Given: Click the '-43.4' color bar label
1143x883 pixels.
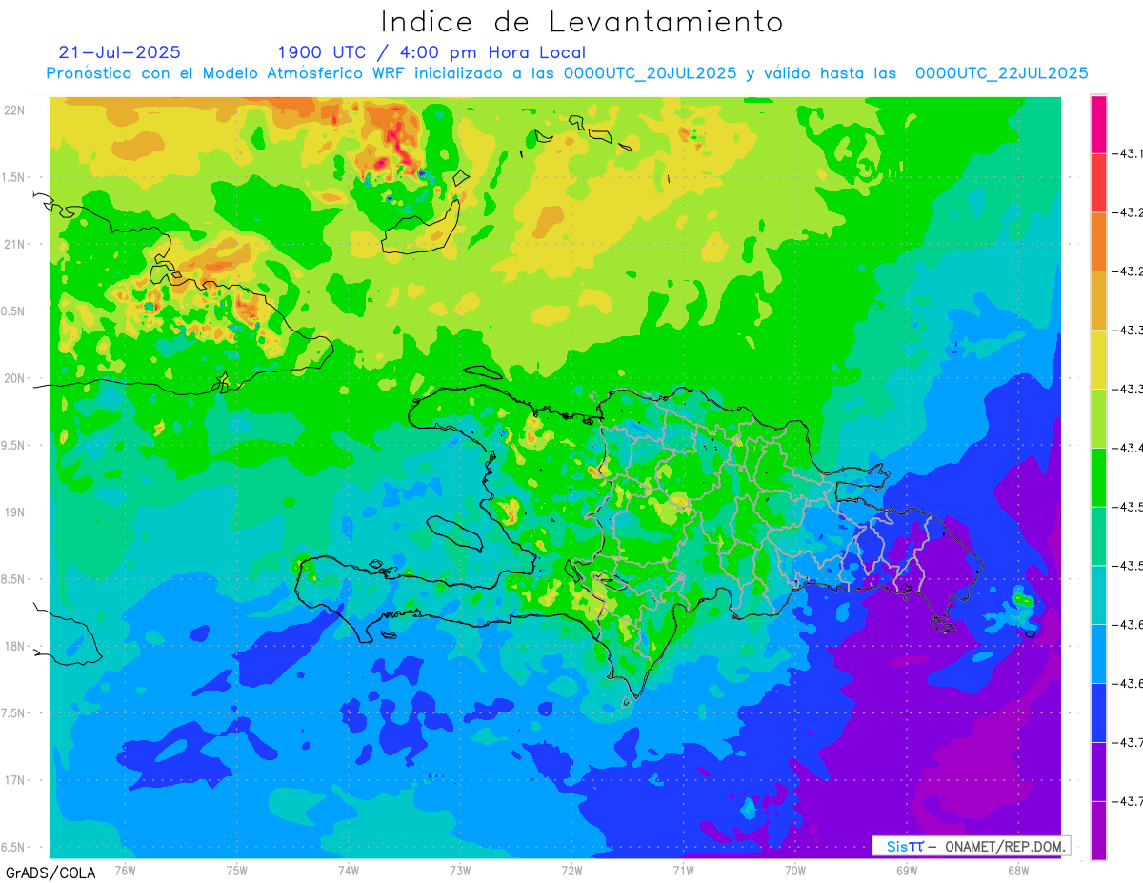Looking at the screenshot, I should pyautogui.click(x=1130, y=448).
